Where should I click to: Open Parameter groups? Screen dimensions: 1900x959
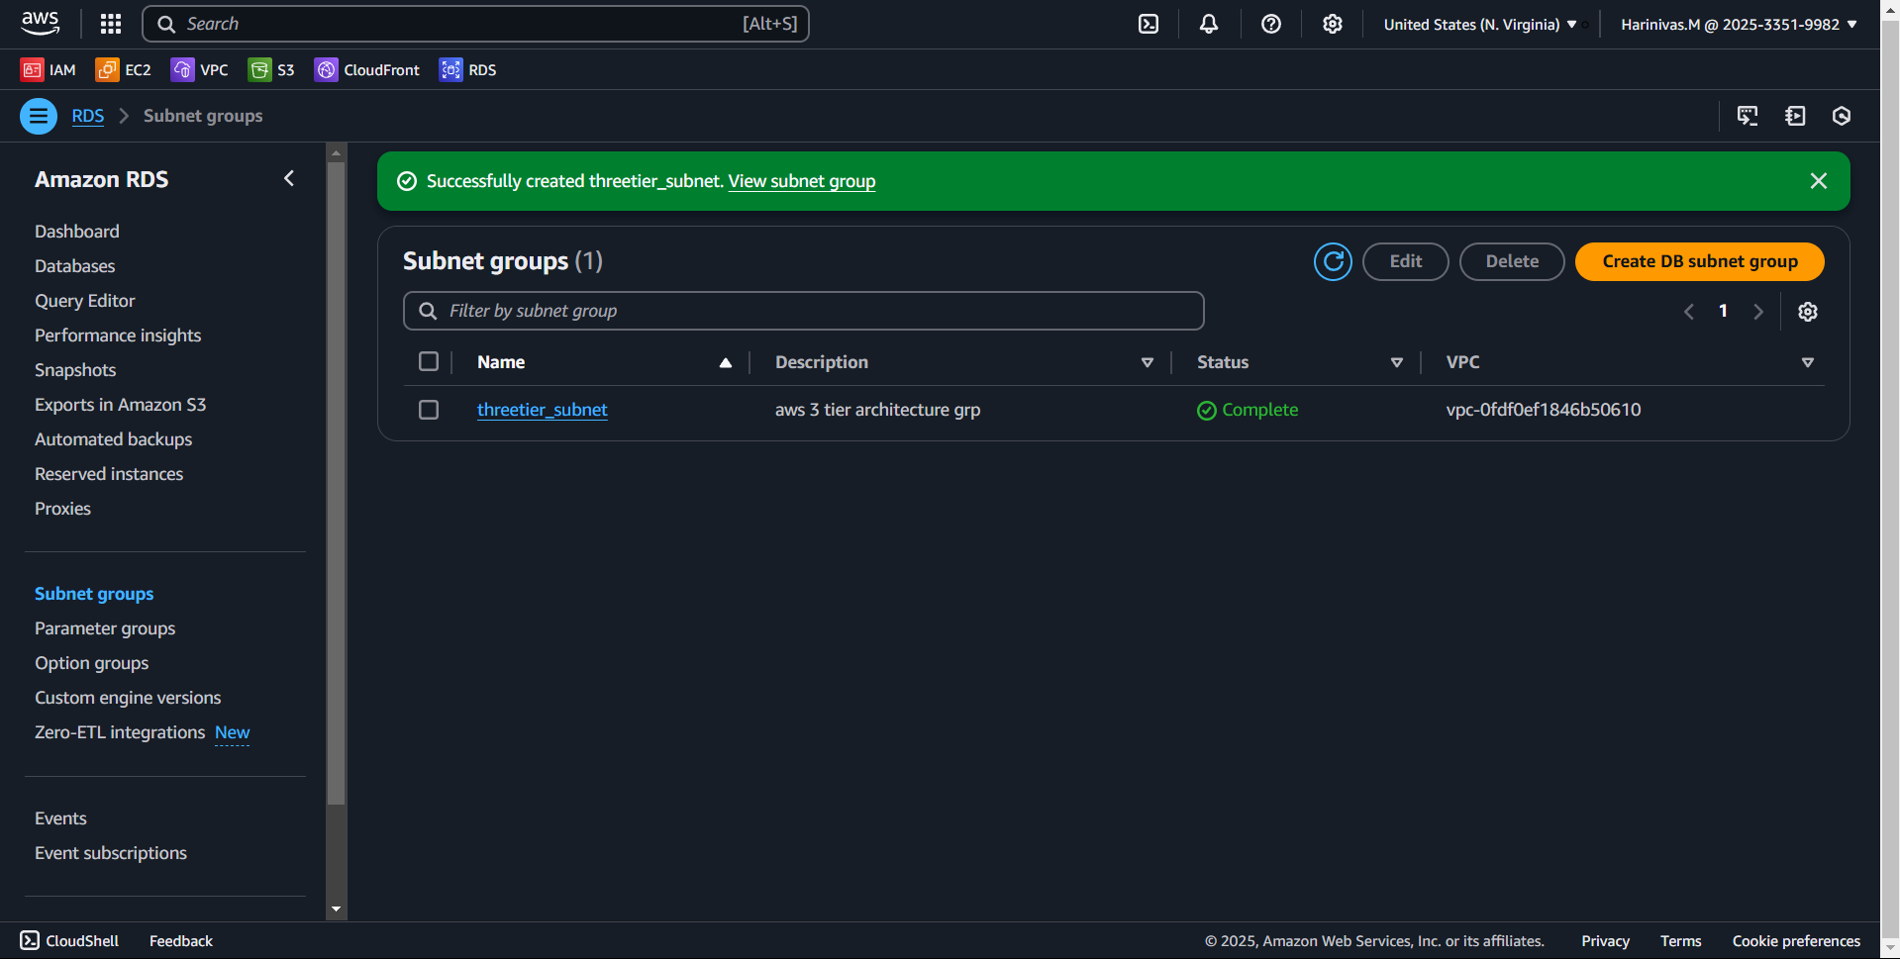click(x=105, y=628)
